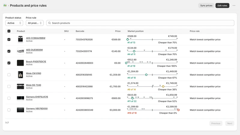Click the green position marker for AEG DUE0600M
Image resolution: width=240 pixels, height=135 pixels.
coord(134,51)
